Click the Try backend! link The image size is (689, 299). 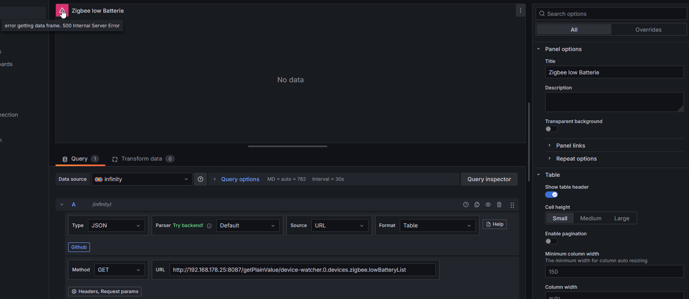tap(188, 225)
